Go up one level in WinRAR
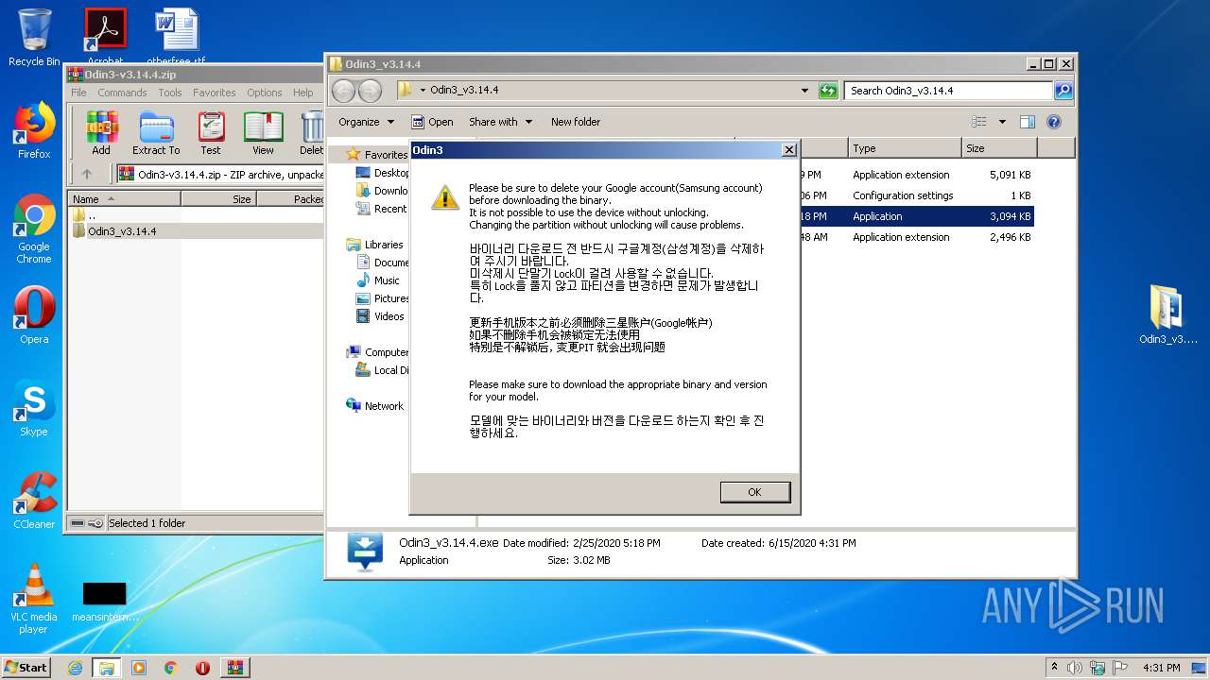Screen dimensions: 1210x680 pyautogui.click(x=87, y=174)
